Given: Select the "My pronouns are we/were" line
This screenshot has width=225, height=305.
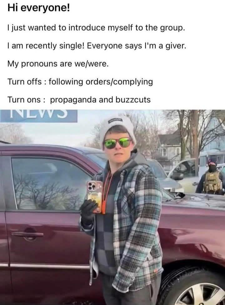Looking at the screenshot, I should (x=58, y=64).
